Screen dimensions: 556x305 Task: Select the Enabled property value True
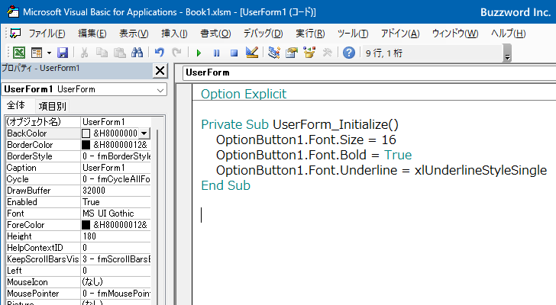[x=116, y=202]
